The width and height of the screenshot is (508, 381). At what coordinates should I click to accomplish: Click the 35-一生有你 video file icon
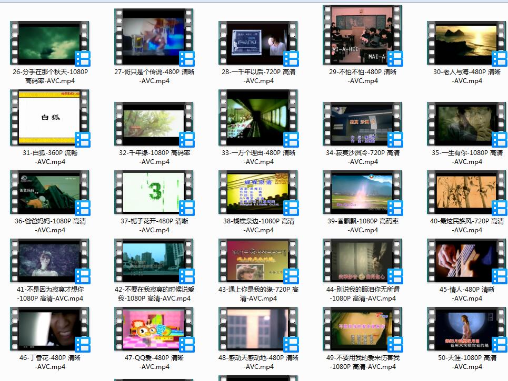pyautogui.click(x=467, y=124)
